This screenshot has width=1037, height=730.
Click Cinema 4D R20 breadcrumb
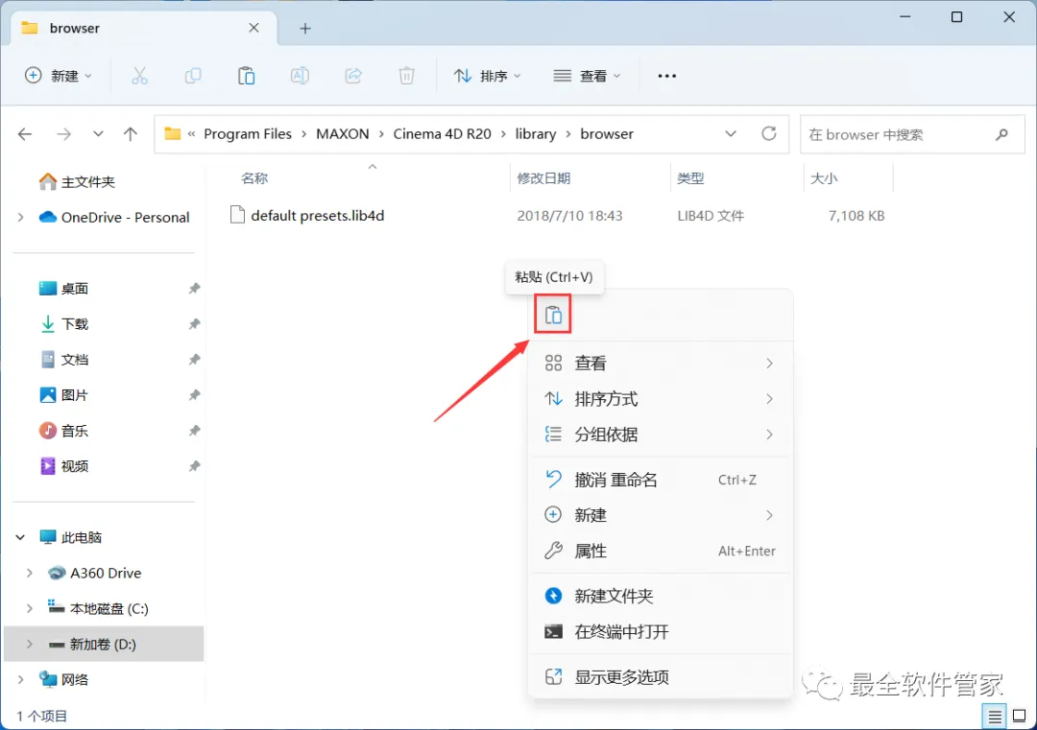point(442,134)
